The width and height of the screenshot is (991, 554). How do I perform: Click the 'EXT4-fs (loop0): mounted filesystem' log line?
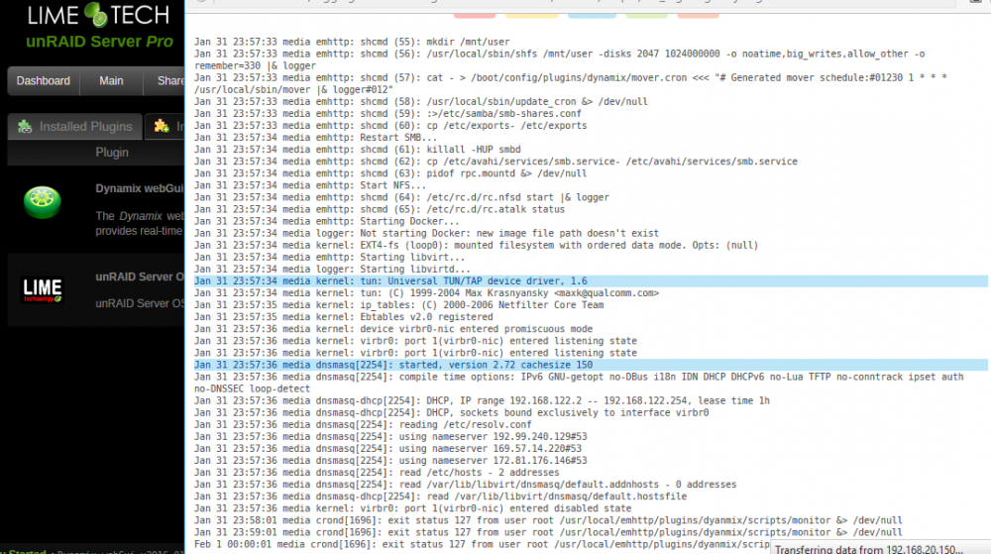coord(476,246)
